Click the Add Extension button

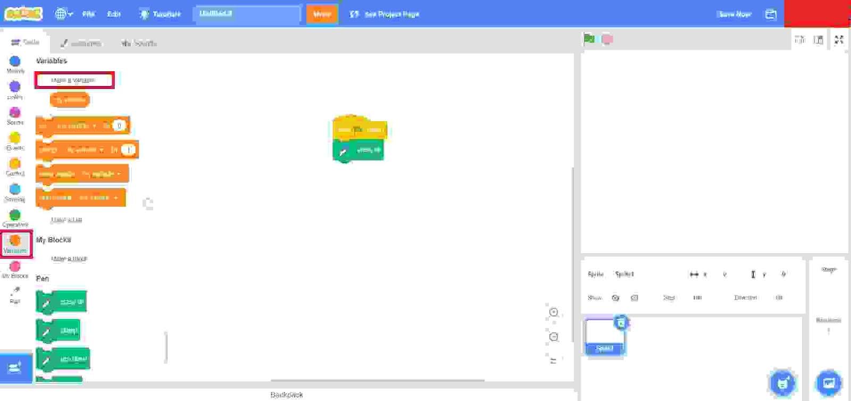15,367
